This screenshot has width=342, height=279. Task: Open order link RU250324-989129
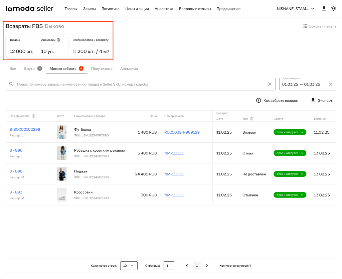pos(182,132)
